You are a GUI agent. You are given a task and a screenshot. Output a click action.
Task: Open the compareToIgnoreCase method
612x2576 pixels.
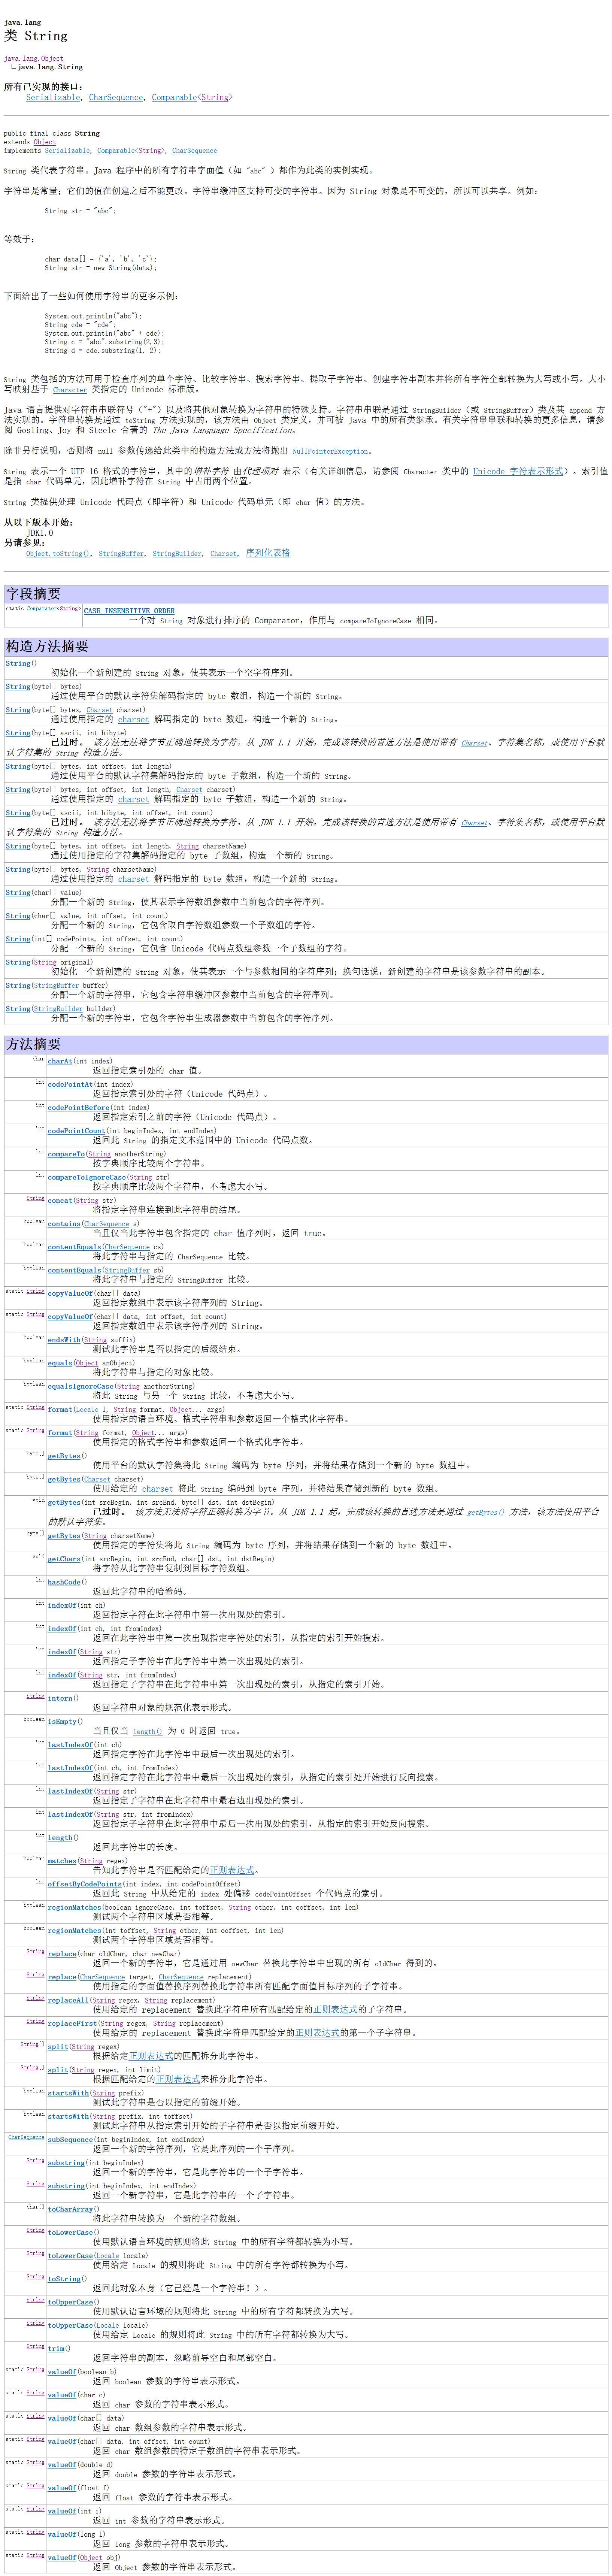coord(86,1177)
